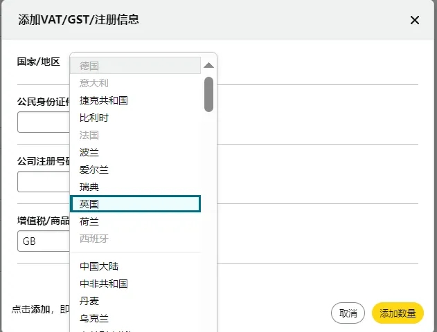Click the 取消 cancel button
The height and width of the screenshot is (332, 437).
(348, 313)
